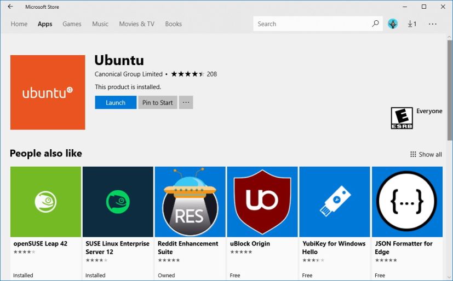Click the uBlock Origin title text
The image size is (453, 281).
point(250,243)
